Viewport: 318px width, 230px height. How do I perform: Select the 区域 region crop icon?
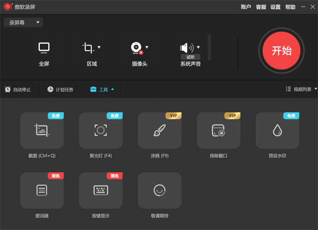pyautogui.click(x=88, y=48)
